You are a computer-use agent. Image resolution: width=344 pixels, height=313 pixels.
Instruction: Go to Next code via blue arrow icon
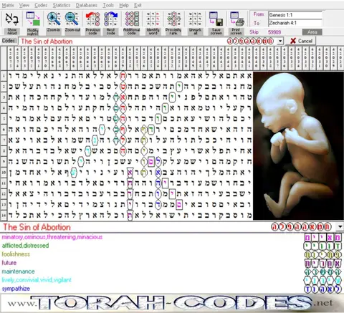click(111, 19)
